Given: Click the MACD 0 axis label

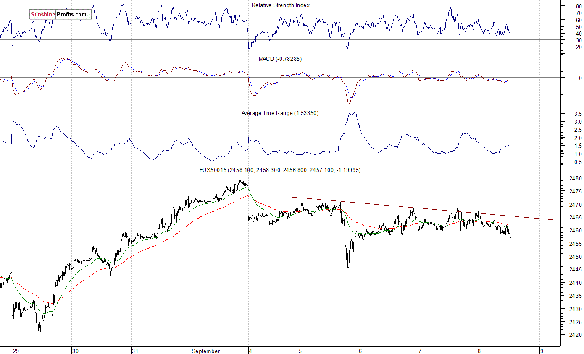Looking at the screenshot, I should tap(580, 78).
